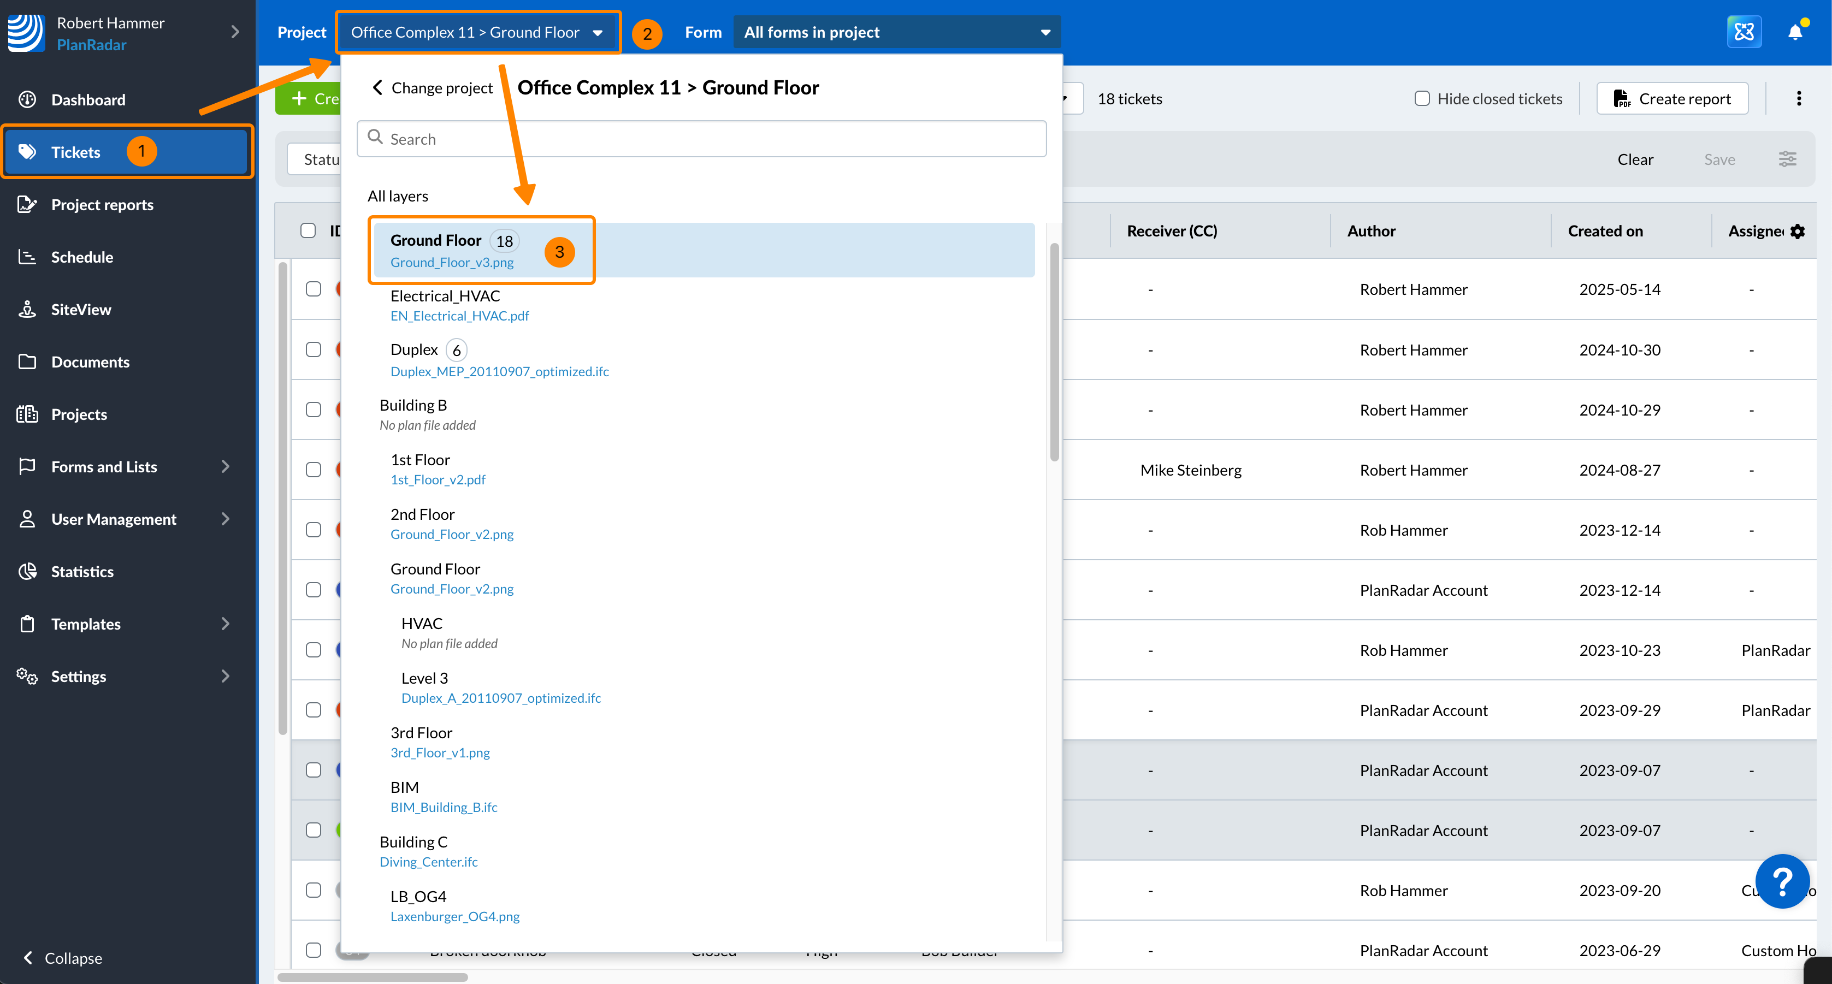The image size is (1832, 984).
Task: Open the Ground_Floor_v3.png file link
Action: [x=452, y=262]
